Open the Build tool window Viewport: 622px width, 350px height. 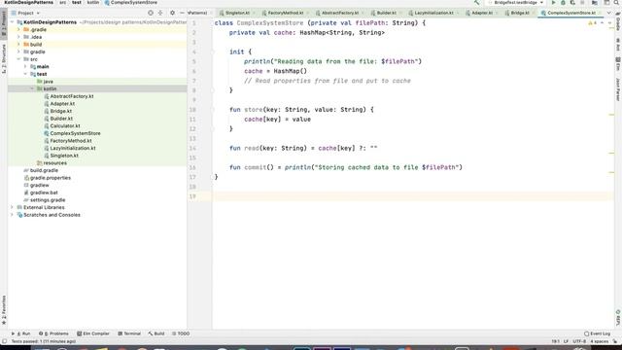[156, 333]
